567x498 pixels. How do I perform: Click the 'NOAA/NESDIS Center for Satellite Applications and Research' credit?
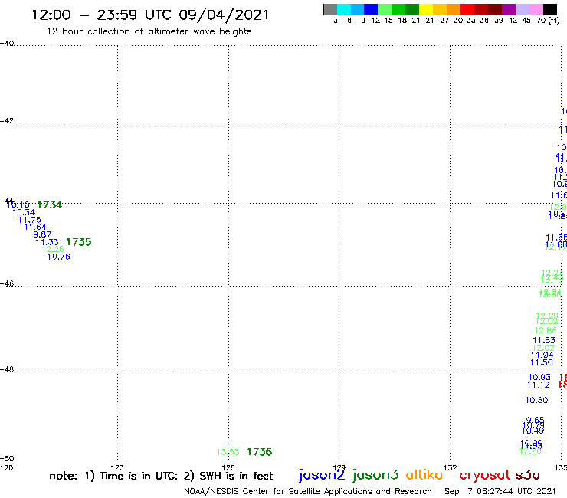[x=308, y=491]
